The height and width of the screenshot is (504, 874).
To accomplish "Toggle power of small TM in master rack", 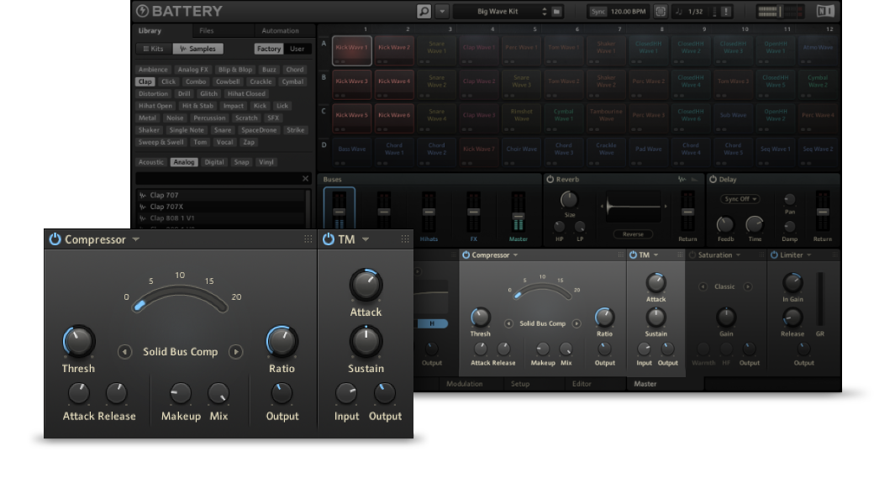I will (x=633, y=255).
